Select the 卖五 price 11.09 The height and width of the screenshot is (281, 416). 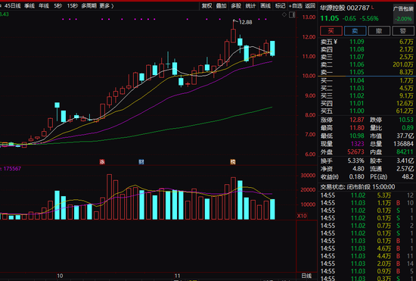pyautogui.click(x=357, y=42)
